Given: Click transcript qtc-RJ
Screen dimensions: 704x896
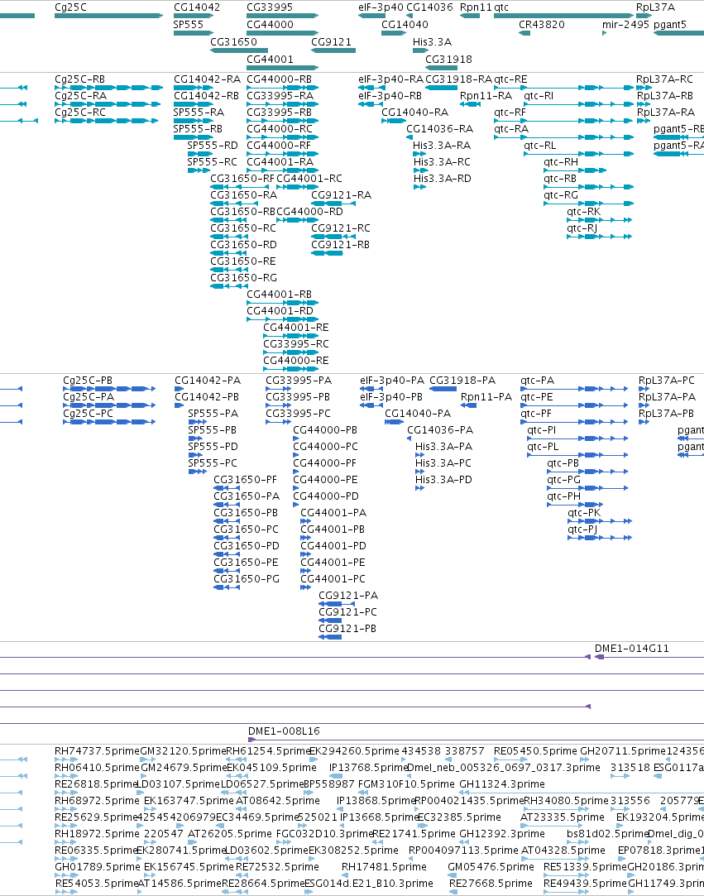Looking at the screenshot, I should [582, 228].
